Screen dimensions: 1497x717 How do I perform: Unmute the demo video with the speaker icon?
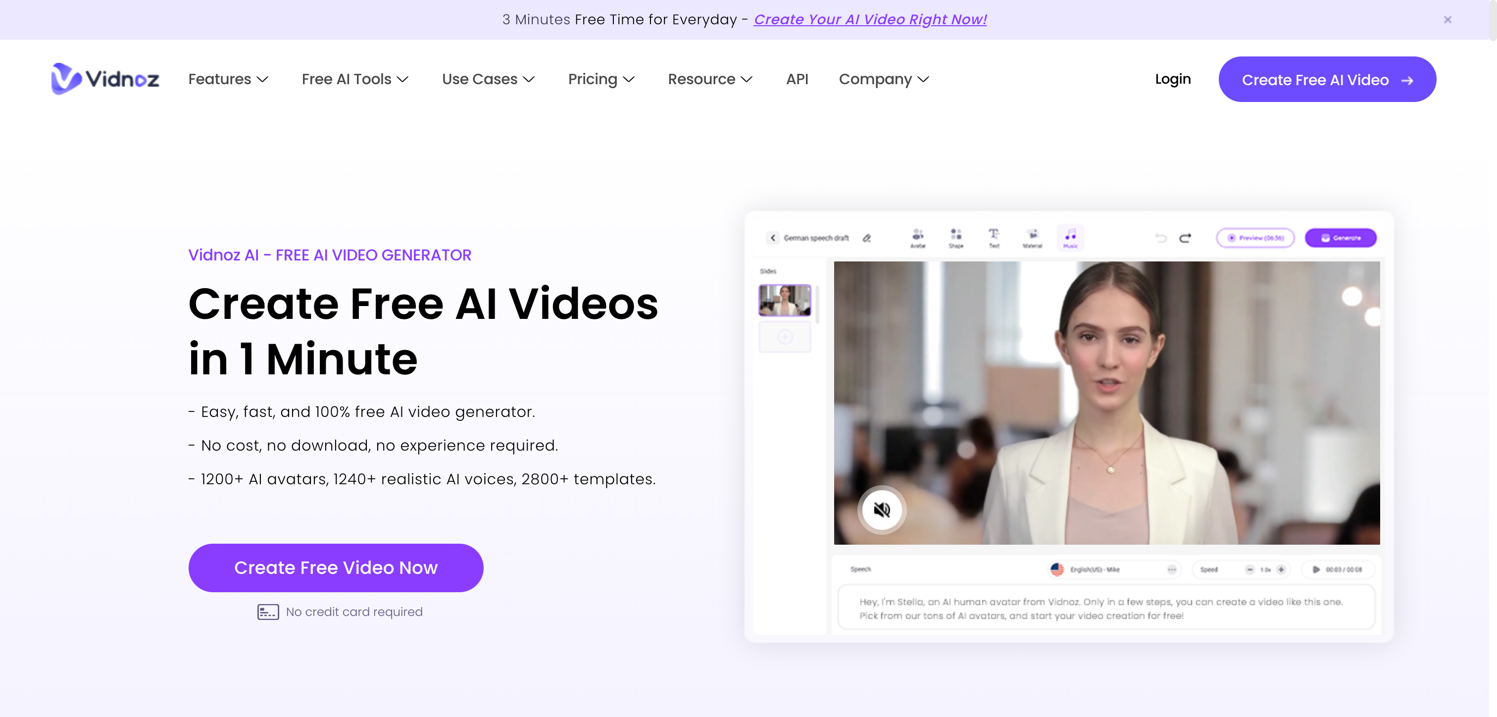[882, 510]
